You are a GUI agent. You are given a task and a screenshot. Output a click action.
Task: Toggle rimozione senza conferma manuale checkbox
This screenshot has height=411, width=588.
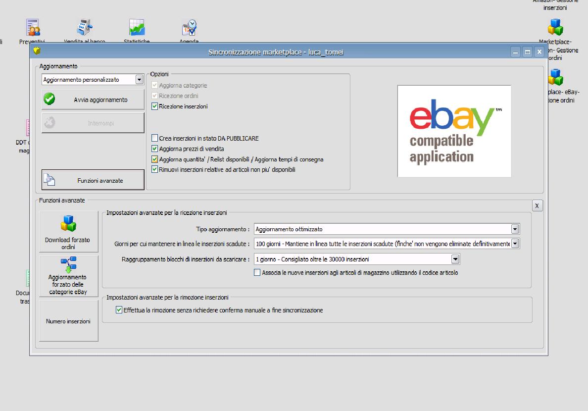pos(119,310)
